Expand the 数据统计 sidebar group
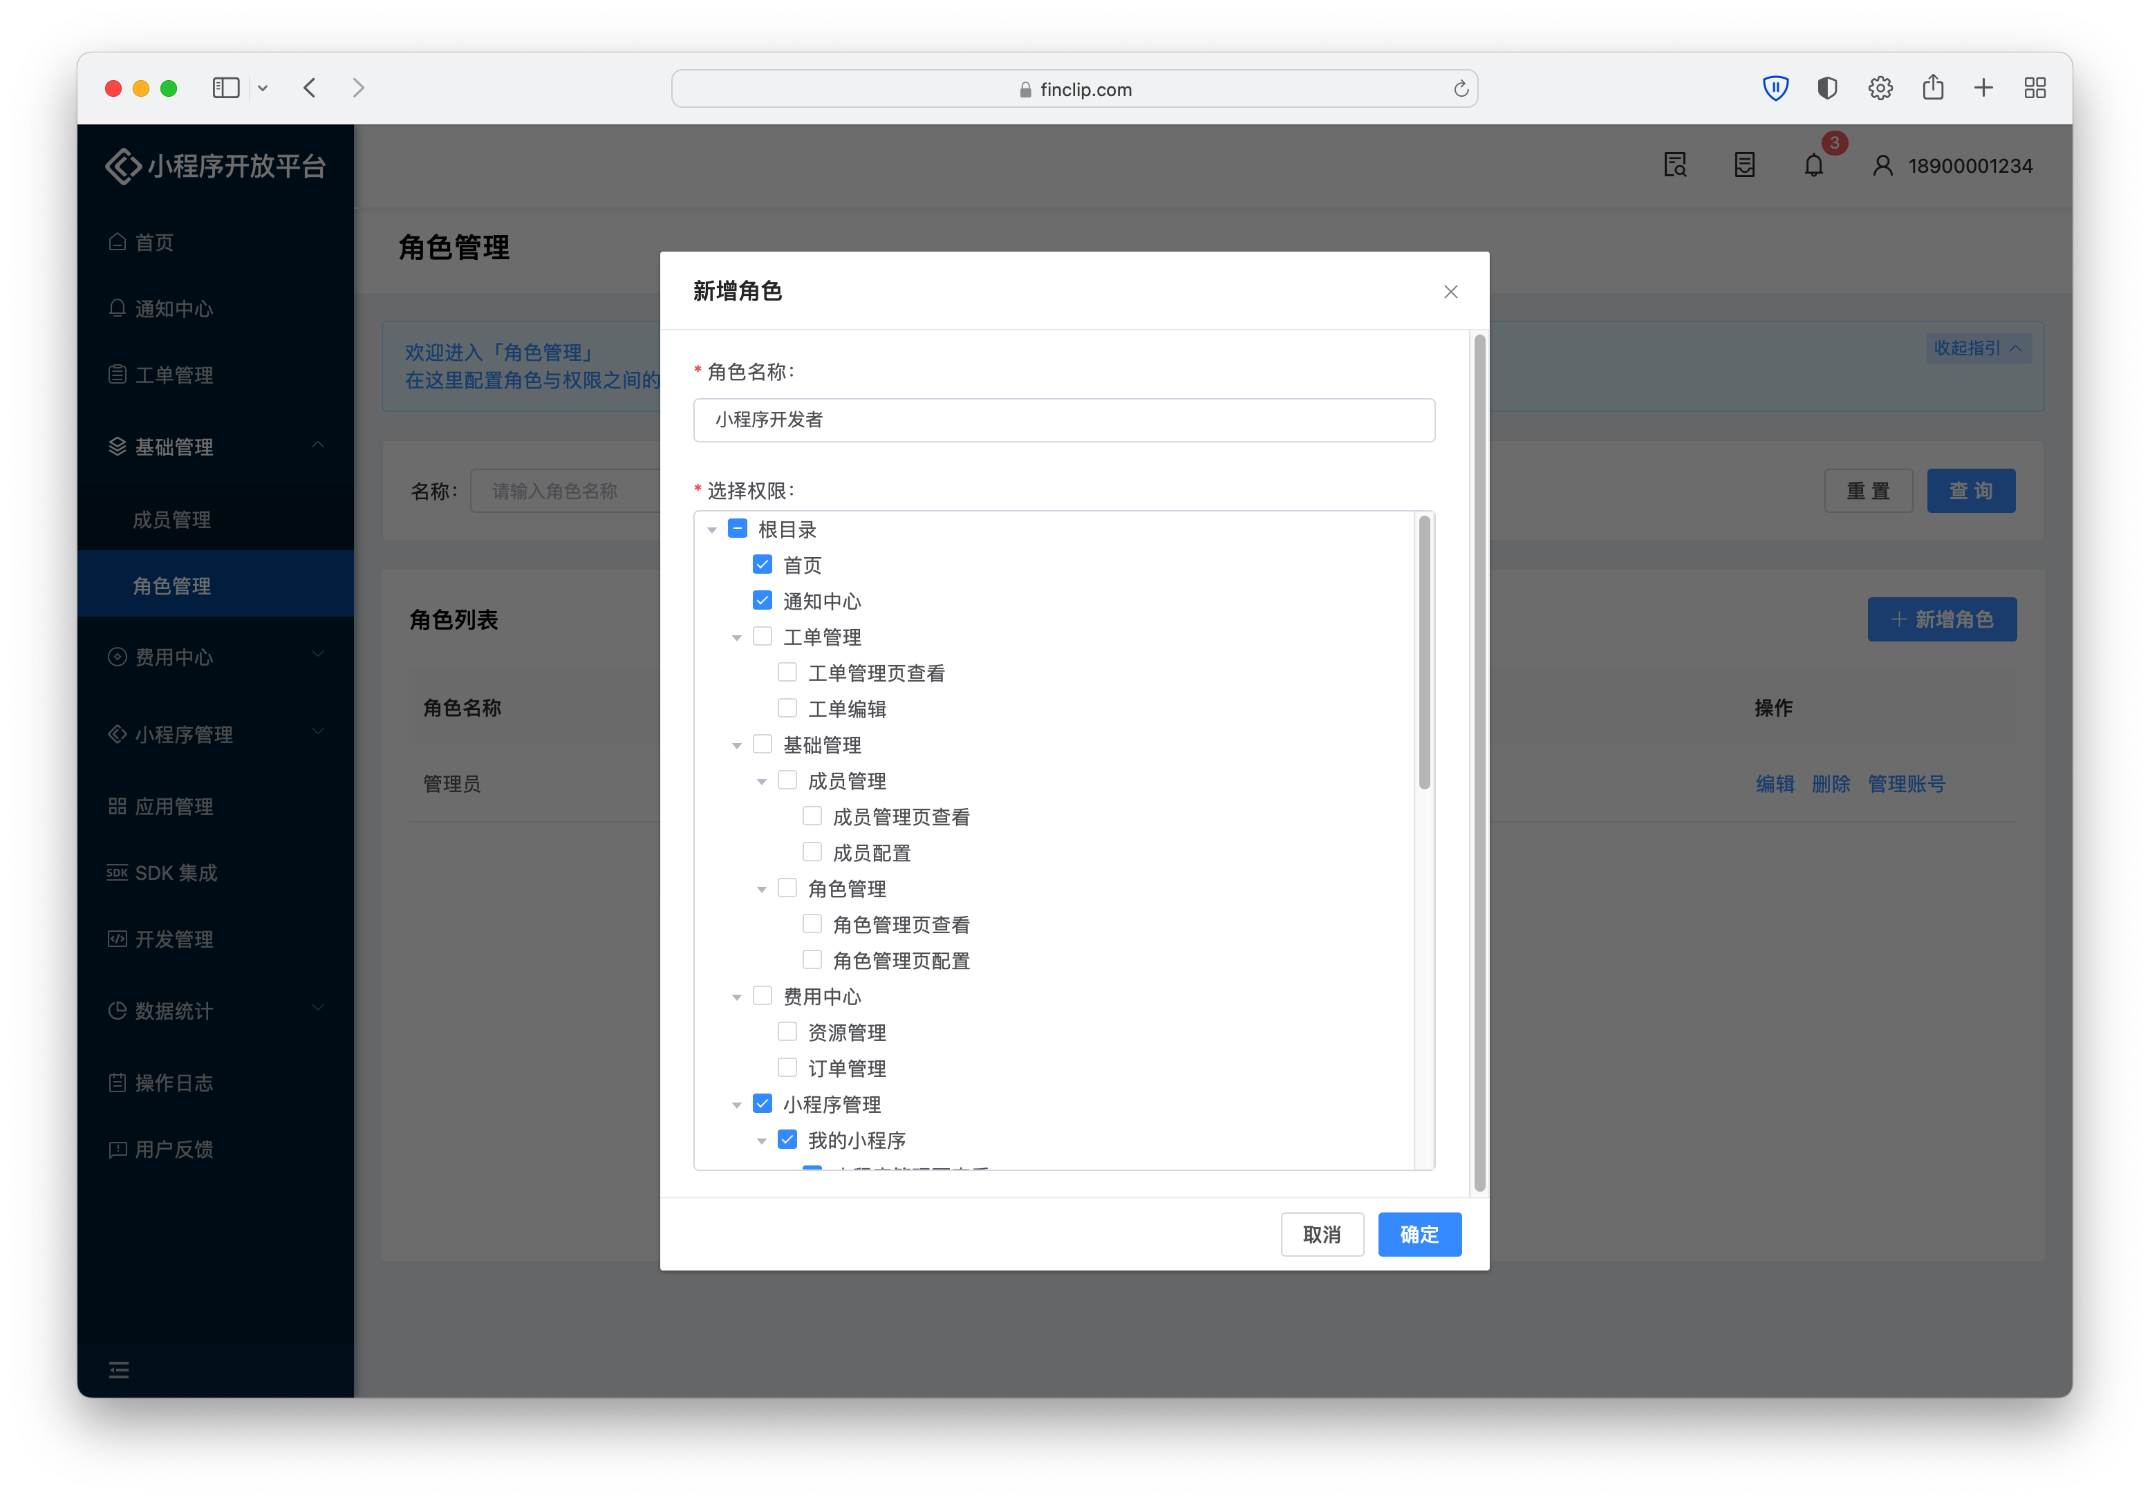Viewport: 2150px width, 1500px height. pyautogui.click(x=216, y=1011)
